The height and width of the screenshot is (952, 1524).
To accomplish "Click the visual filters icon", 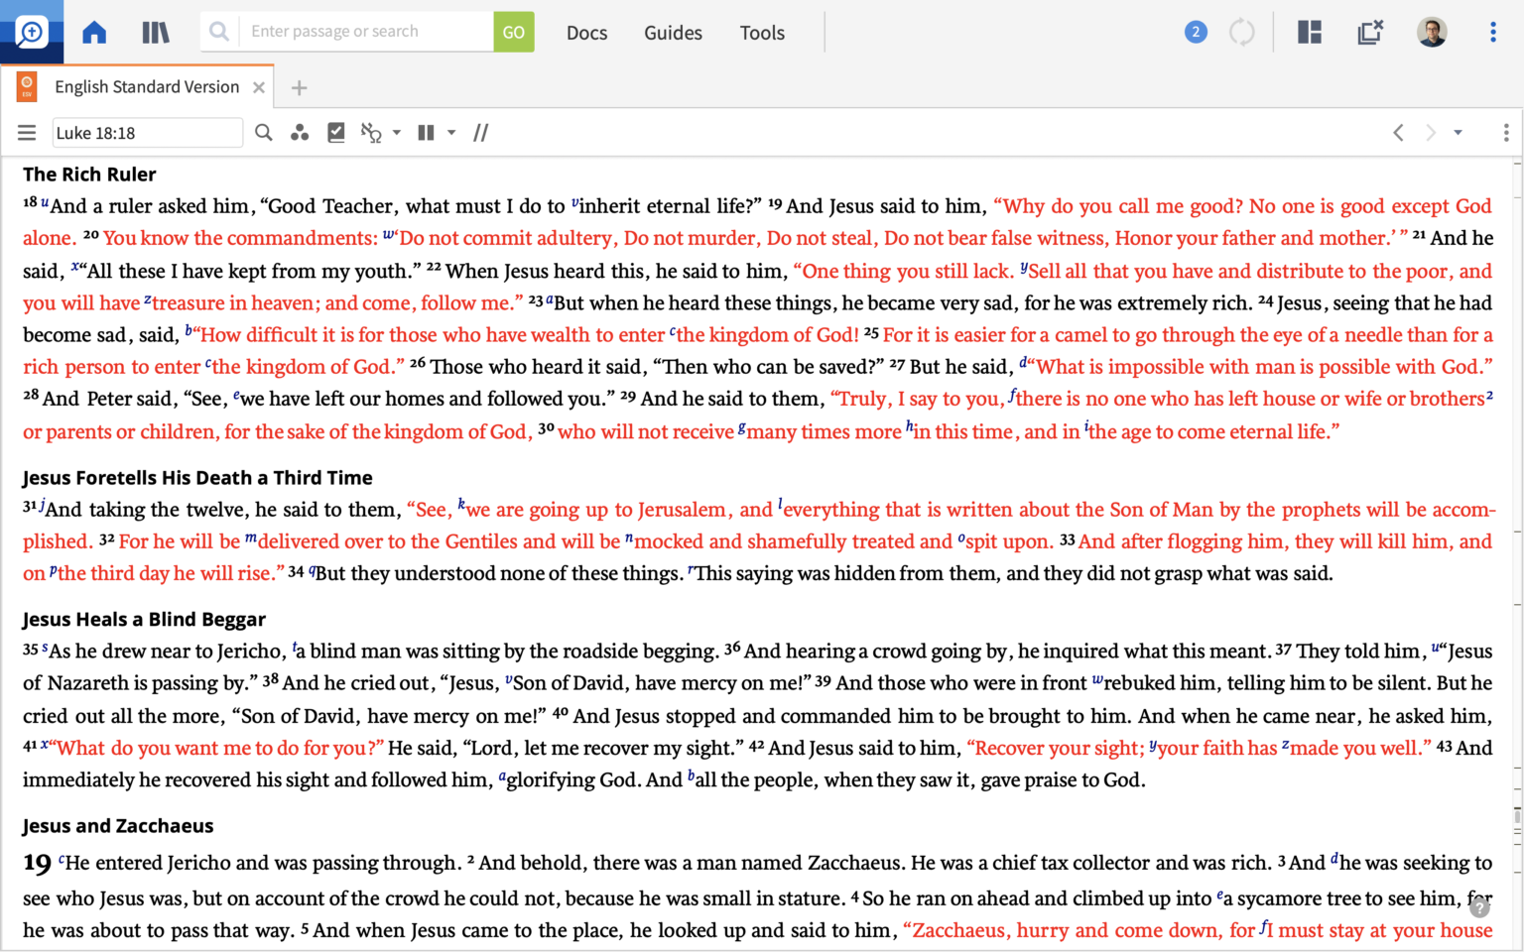I will (x=336, y=132).
